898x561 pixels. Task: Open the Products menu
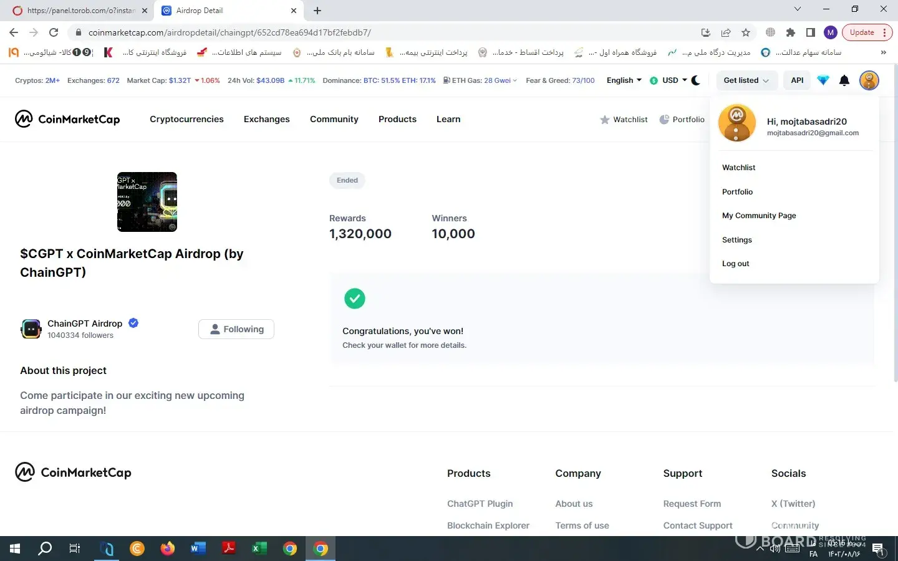coord(397,119)
